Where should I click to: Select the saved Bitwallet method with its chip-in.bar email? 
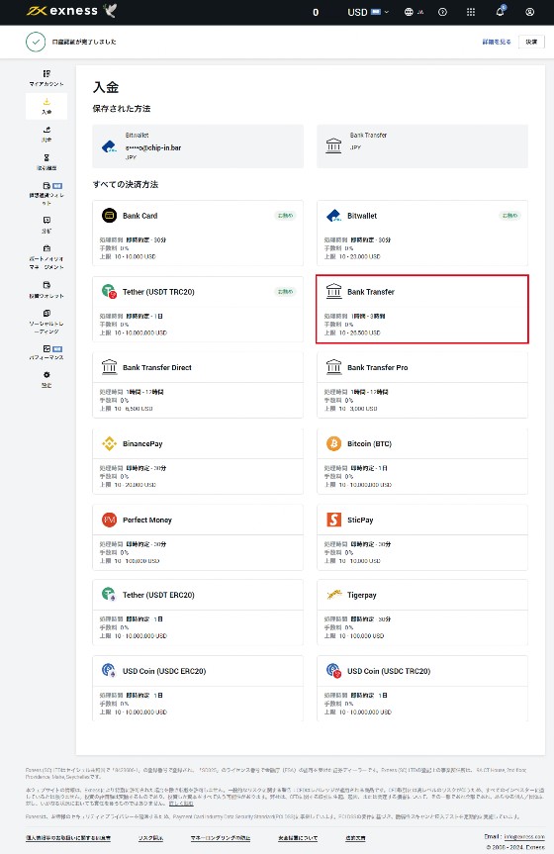198,146
